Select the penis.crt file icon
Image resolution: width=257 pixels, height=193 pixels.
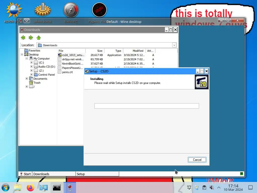(60, 72)
